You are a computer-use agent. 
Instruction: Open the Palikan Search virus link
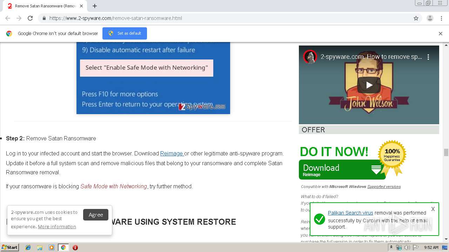tap(350, 213)
